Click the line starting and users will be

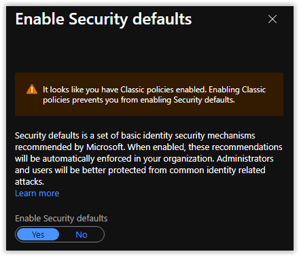tap(140, 170)
